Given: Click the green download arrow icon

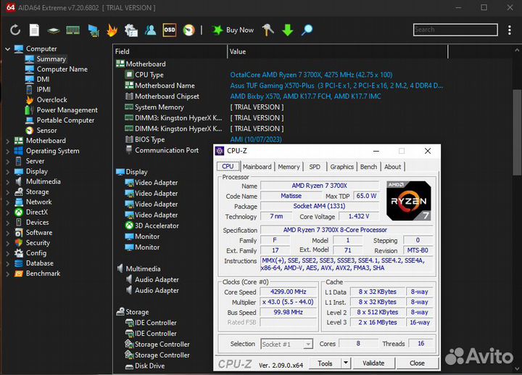Looking at the screenshot, I should point(288,30).
